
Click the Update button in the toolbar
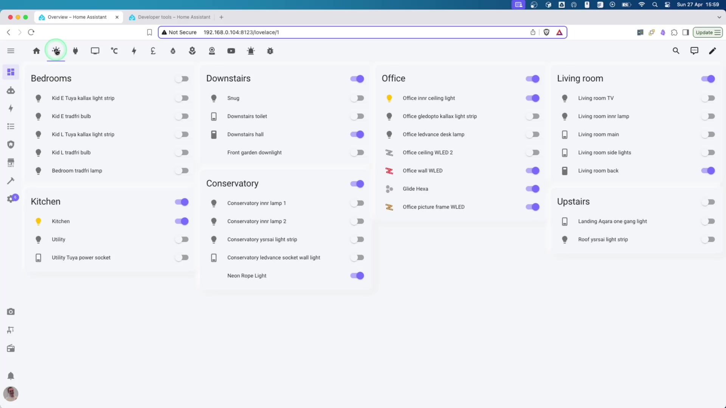point(707,32)
